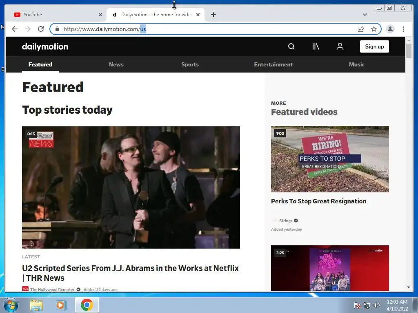Click the vertical scrollbar thumb
Image resolution: width=418 pixels, height=313 pixels.
[x=409, y=51]
